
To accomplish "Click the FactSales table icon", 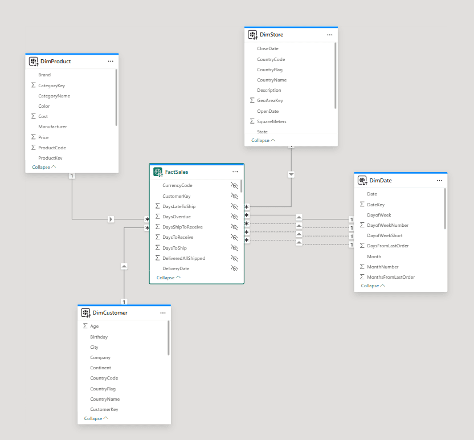I will pos(158,172).
